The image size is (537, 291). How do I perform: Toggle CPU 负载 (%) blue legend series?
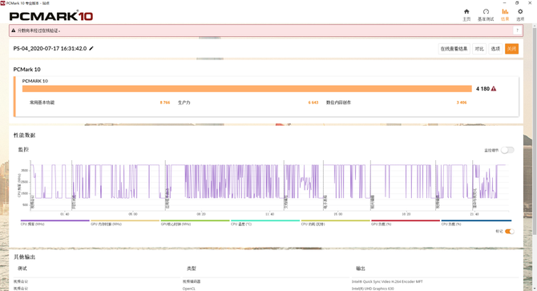click(x=476, y=223)
